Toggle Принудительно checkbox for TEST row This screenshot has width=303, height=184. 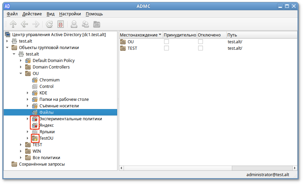click(166, 48)
